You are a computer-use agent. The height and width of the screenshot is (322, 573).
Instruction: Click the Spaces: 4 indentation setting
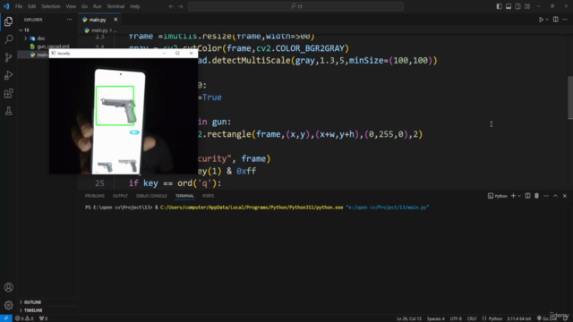coord(436,318)
